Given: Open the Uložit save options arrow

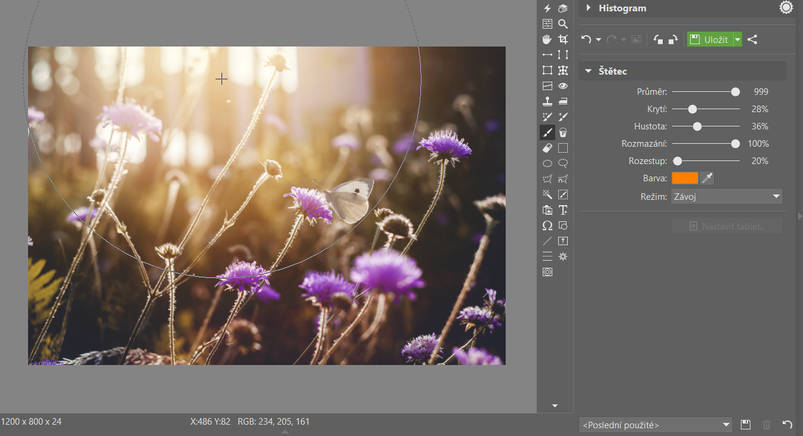Looking at the screenshot, I should tap(738, 40).
